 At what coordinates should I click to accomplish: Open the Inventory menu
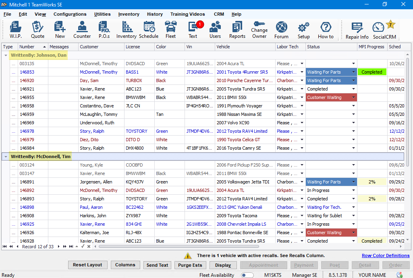(129, 14)
